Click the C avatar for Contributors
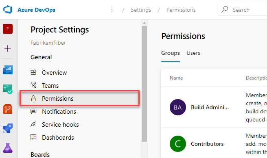The image size is (267, 158). click(178, 144)
